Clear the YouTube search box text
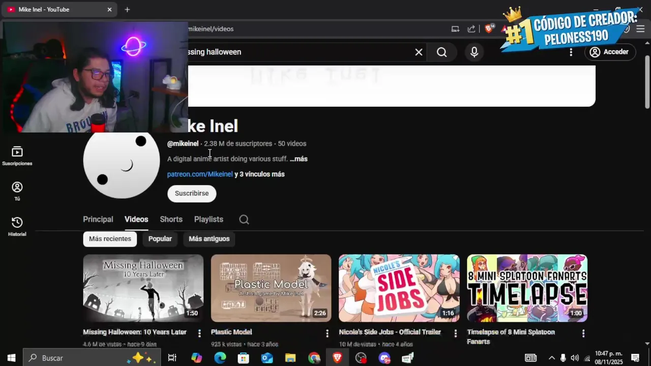Image resolution: width=651 pixels, height=366 pixels. click(419, 52)
